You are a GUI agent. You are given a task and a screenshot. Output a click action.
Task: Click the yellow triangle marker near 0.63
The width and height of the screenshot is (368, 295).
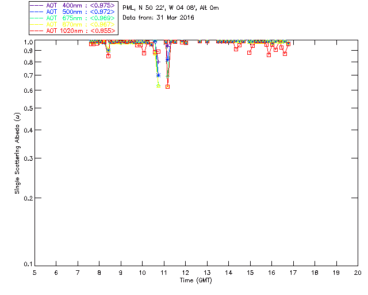point(159,86)
